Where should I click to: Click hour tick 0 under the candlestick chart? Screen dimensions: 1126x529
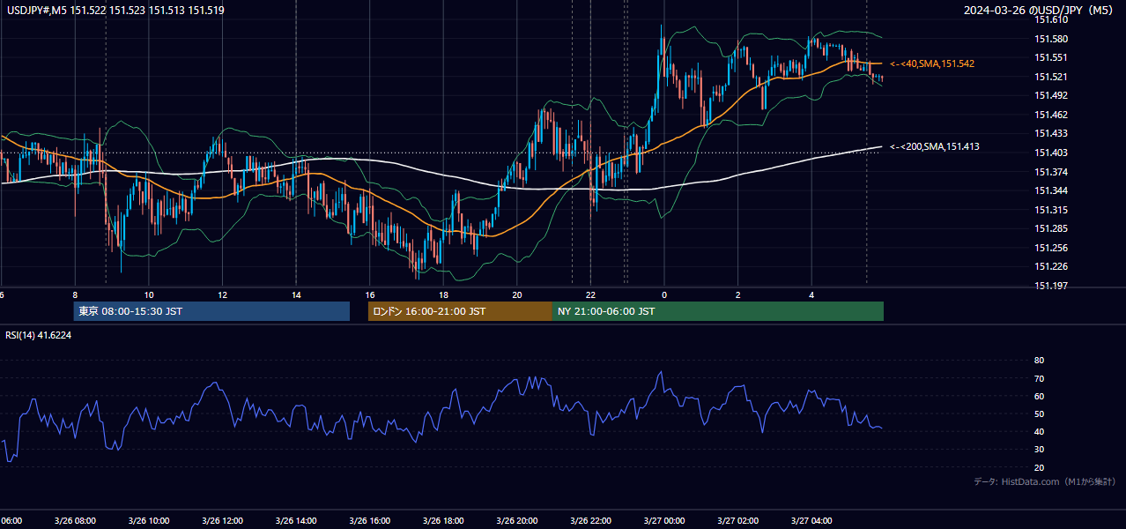(664, 294)
